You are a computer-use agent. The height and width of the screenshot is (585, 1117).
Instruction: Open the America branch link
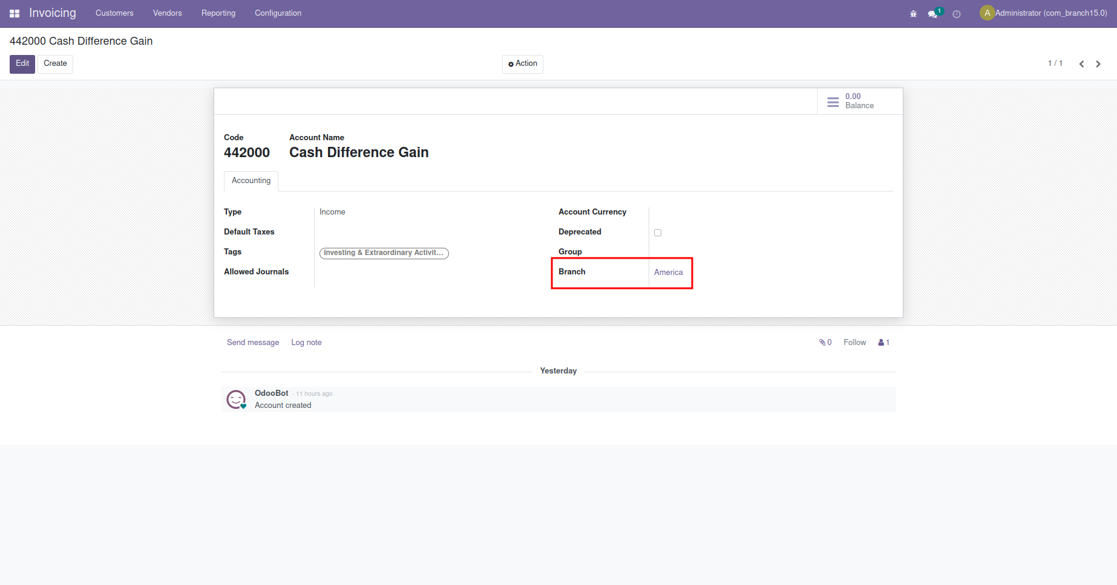[668, 273]
